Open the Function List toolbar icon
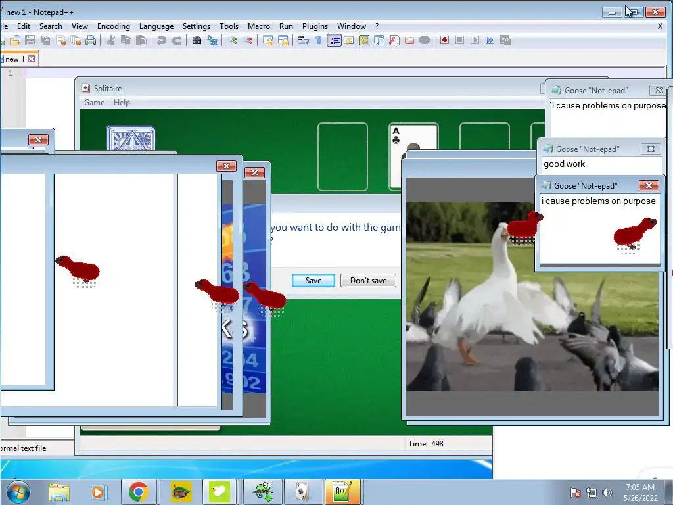This screenshot has width=673, height=505. (394, 40)
